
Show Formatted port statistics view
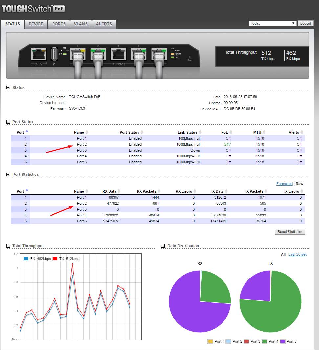click(284, 184)
